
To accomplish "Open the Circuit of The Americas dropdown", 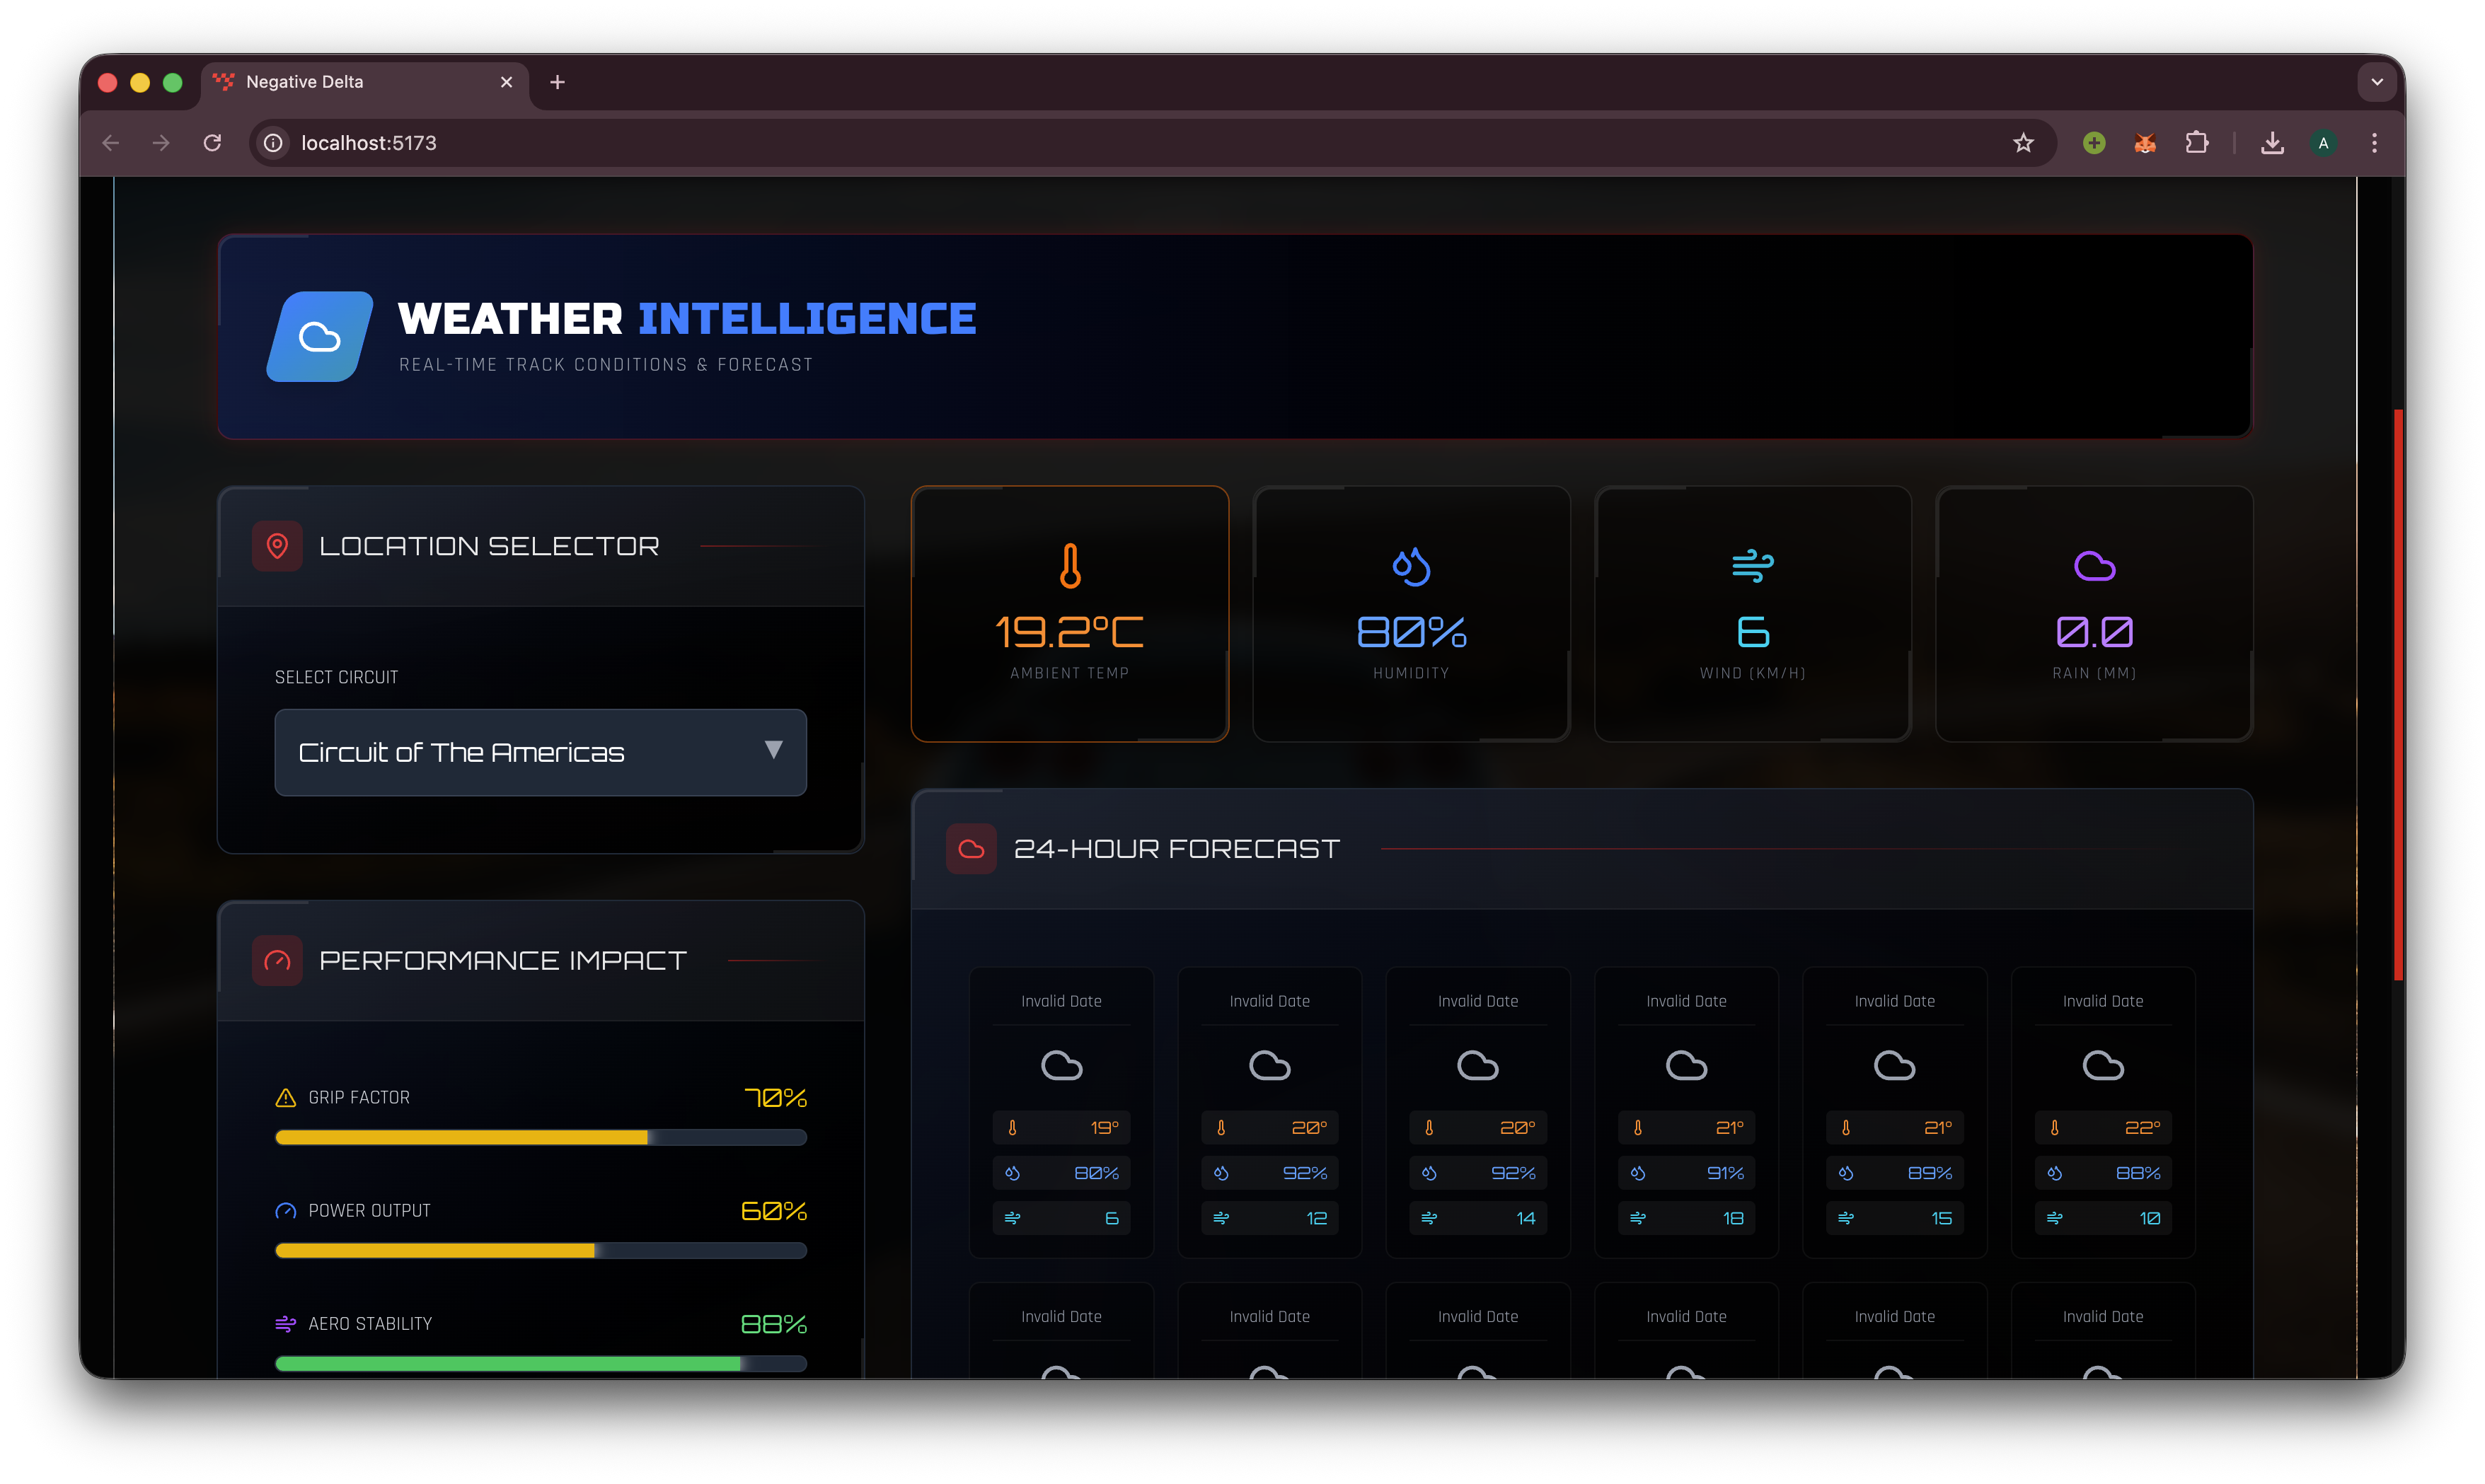I will (540, 752).
